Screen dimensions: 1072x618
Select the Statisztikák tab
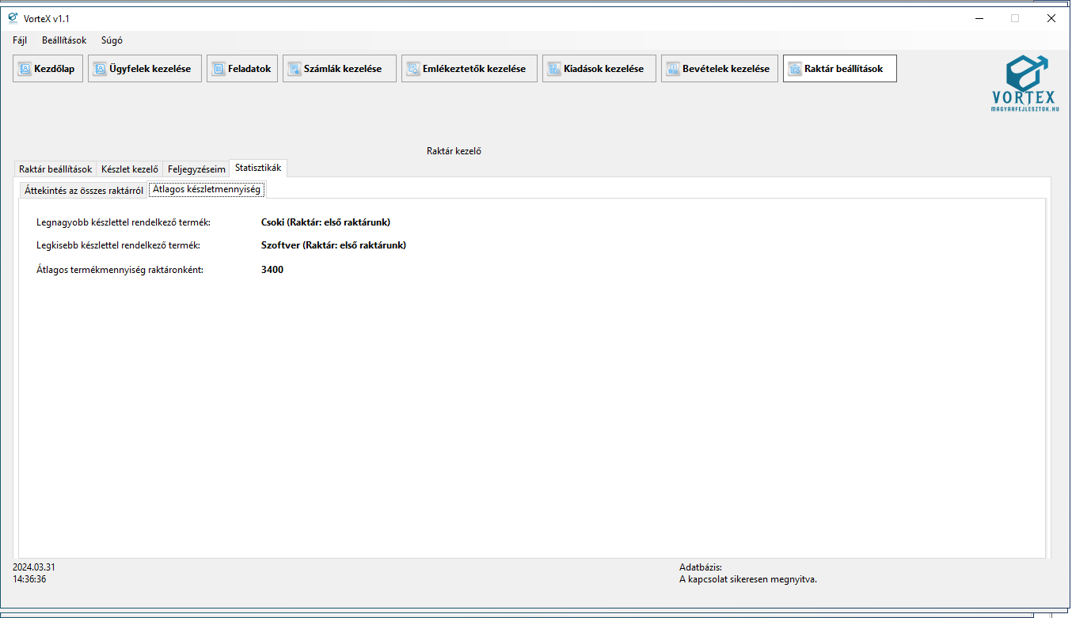(x=258, y=168)
